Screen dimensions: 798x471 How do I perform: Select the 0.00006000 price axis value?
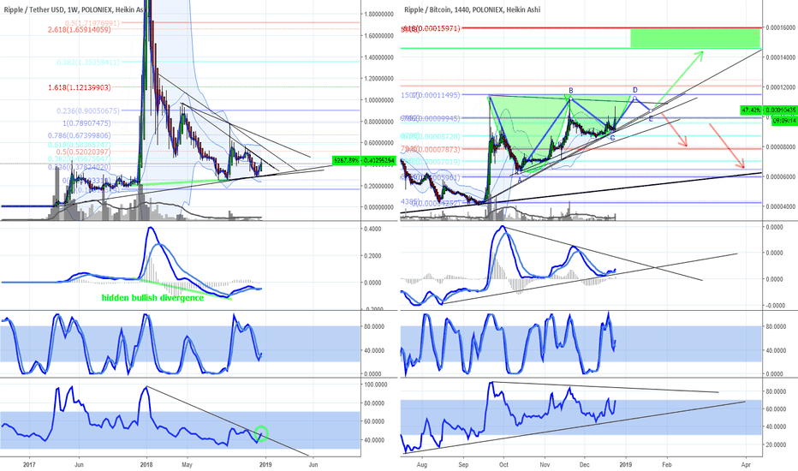pos(780,176)
